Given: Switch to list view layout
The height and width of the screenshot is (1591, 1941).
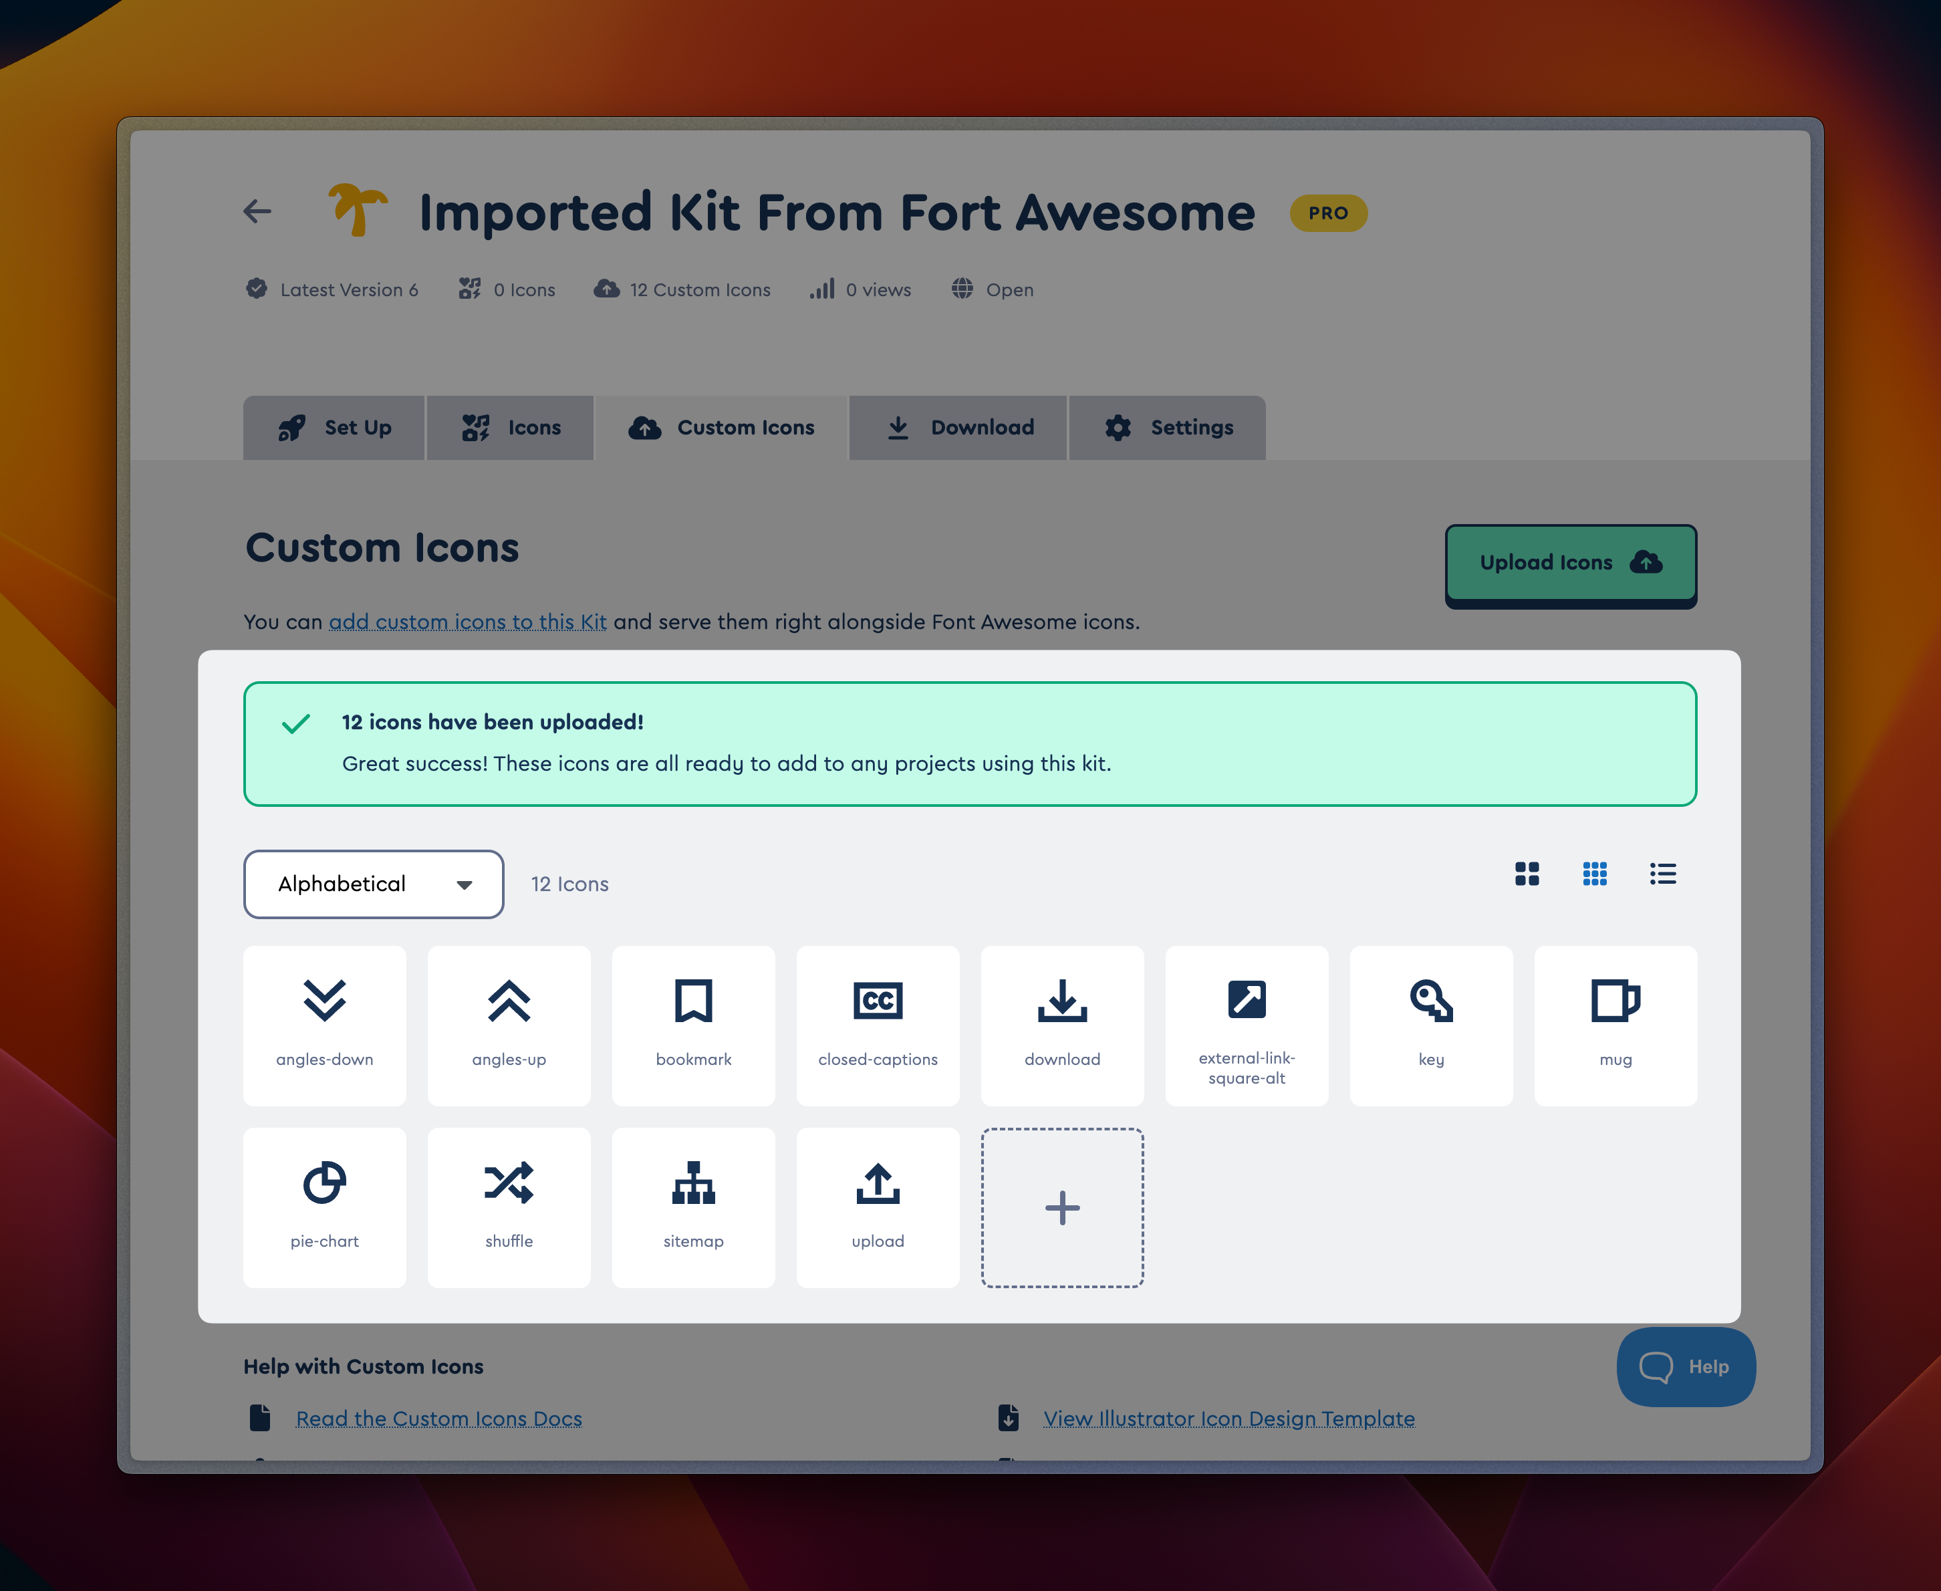Looking at the screenshot, I should point(1662,874).
